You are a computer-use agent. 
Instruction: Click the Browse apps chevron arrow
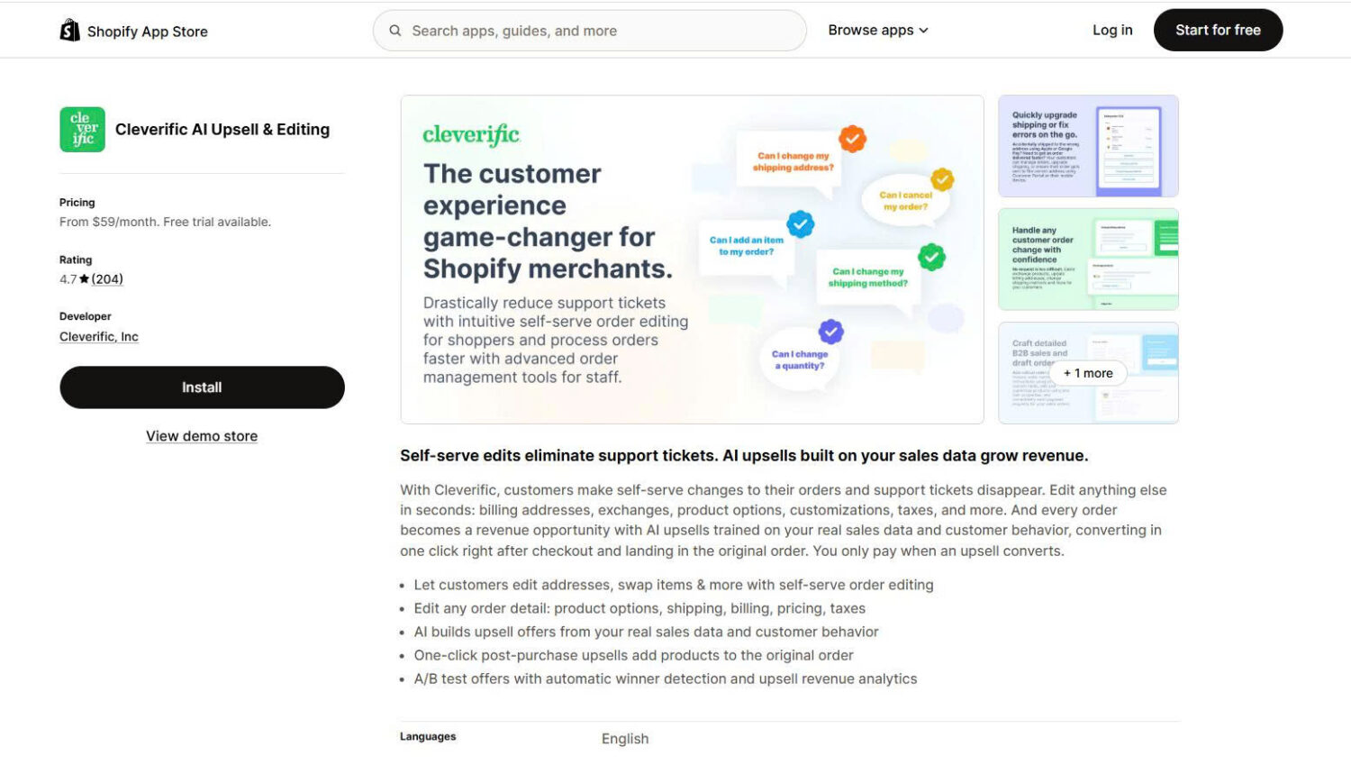[x=923, y=31]
